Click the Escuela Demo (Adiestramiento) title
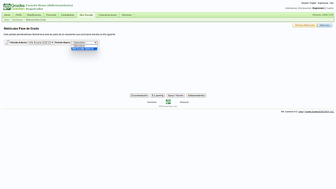Screen dimensions: 336x189 coord(49,5)
